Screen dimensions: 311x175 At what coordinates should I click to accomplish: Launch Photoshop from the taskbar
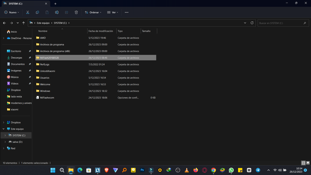point(142,170)
